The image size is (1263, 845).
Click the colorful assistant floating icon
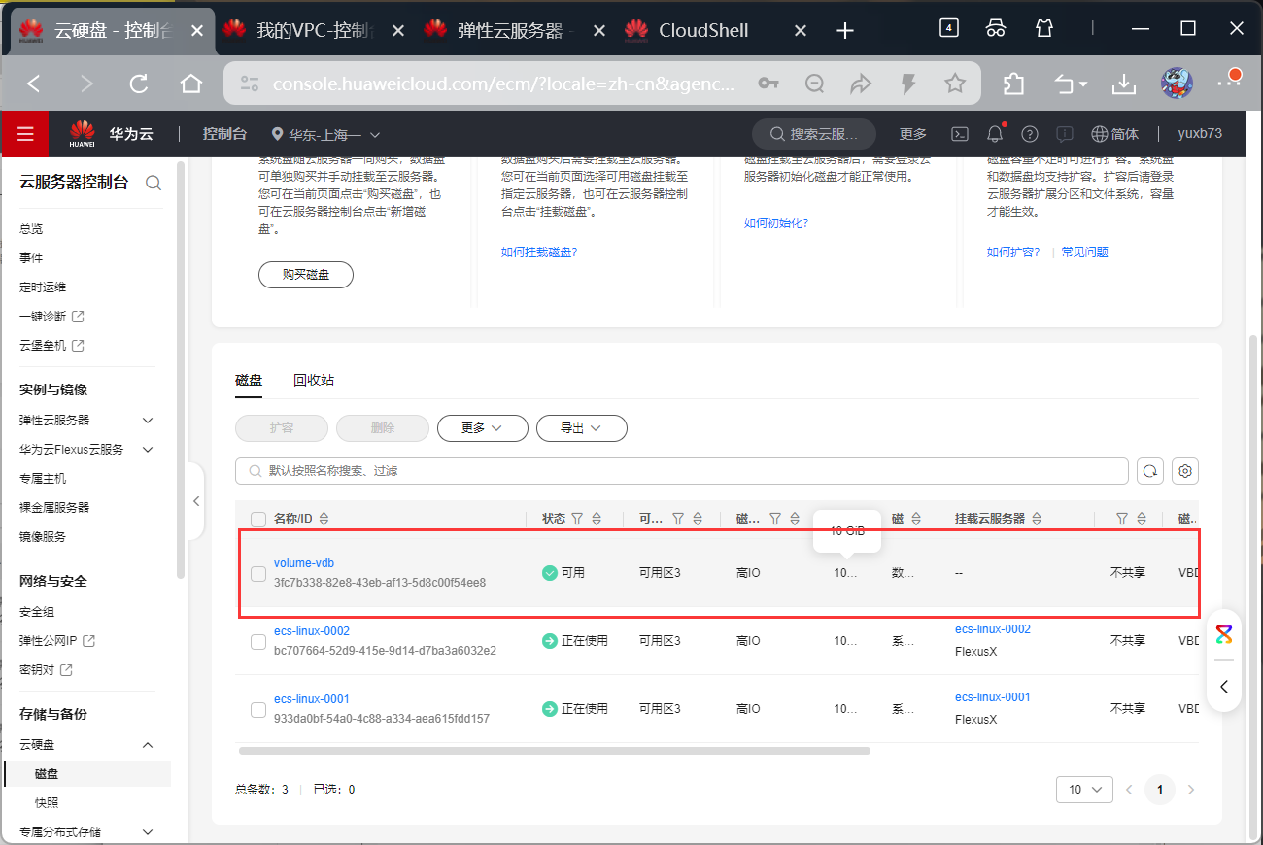tap(1223, 634)
